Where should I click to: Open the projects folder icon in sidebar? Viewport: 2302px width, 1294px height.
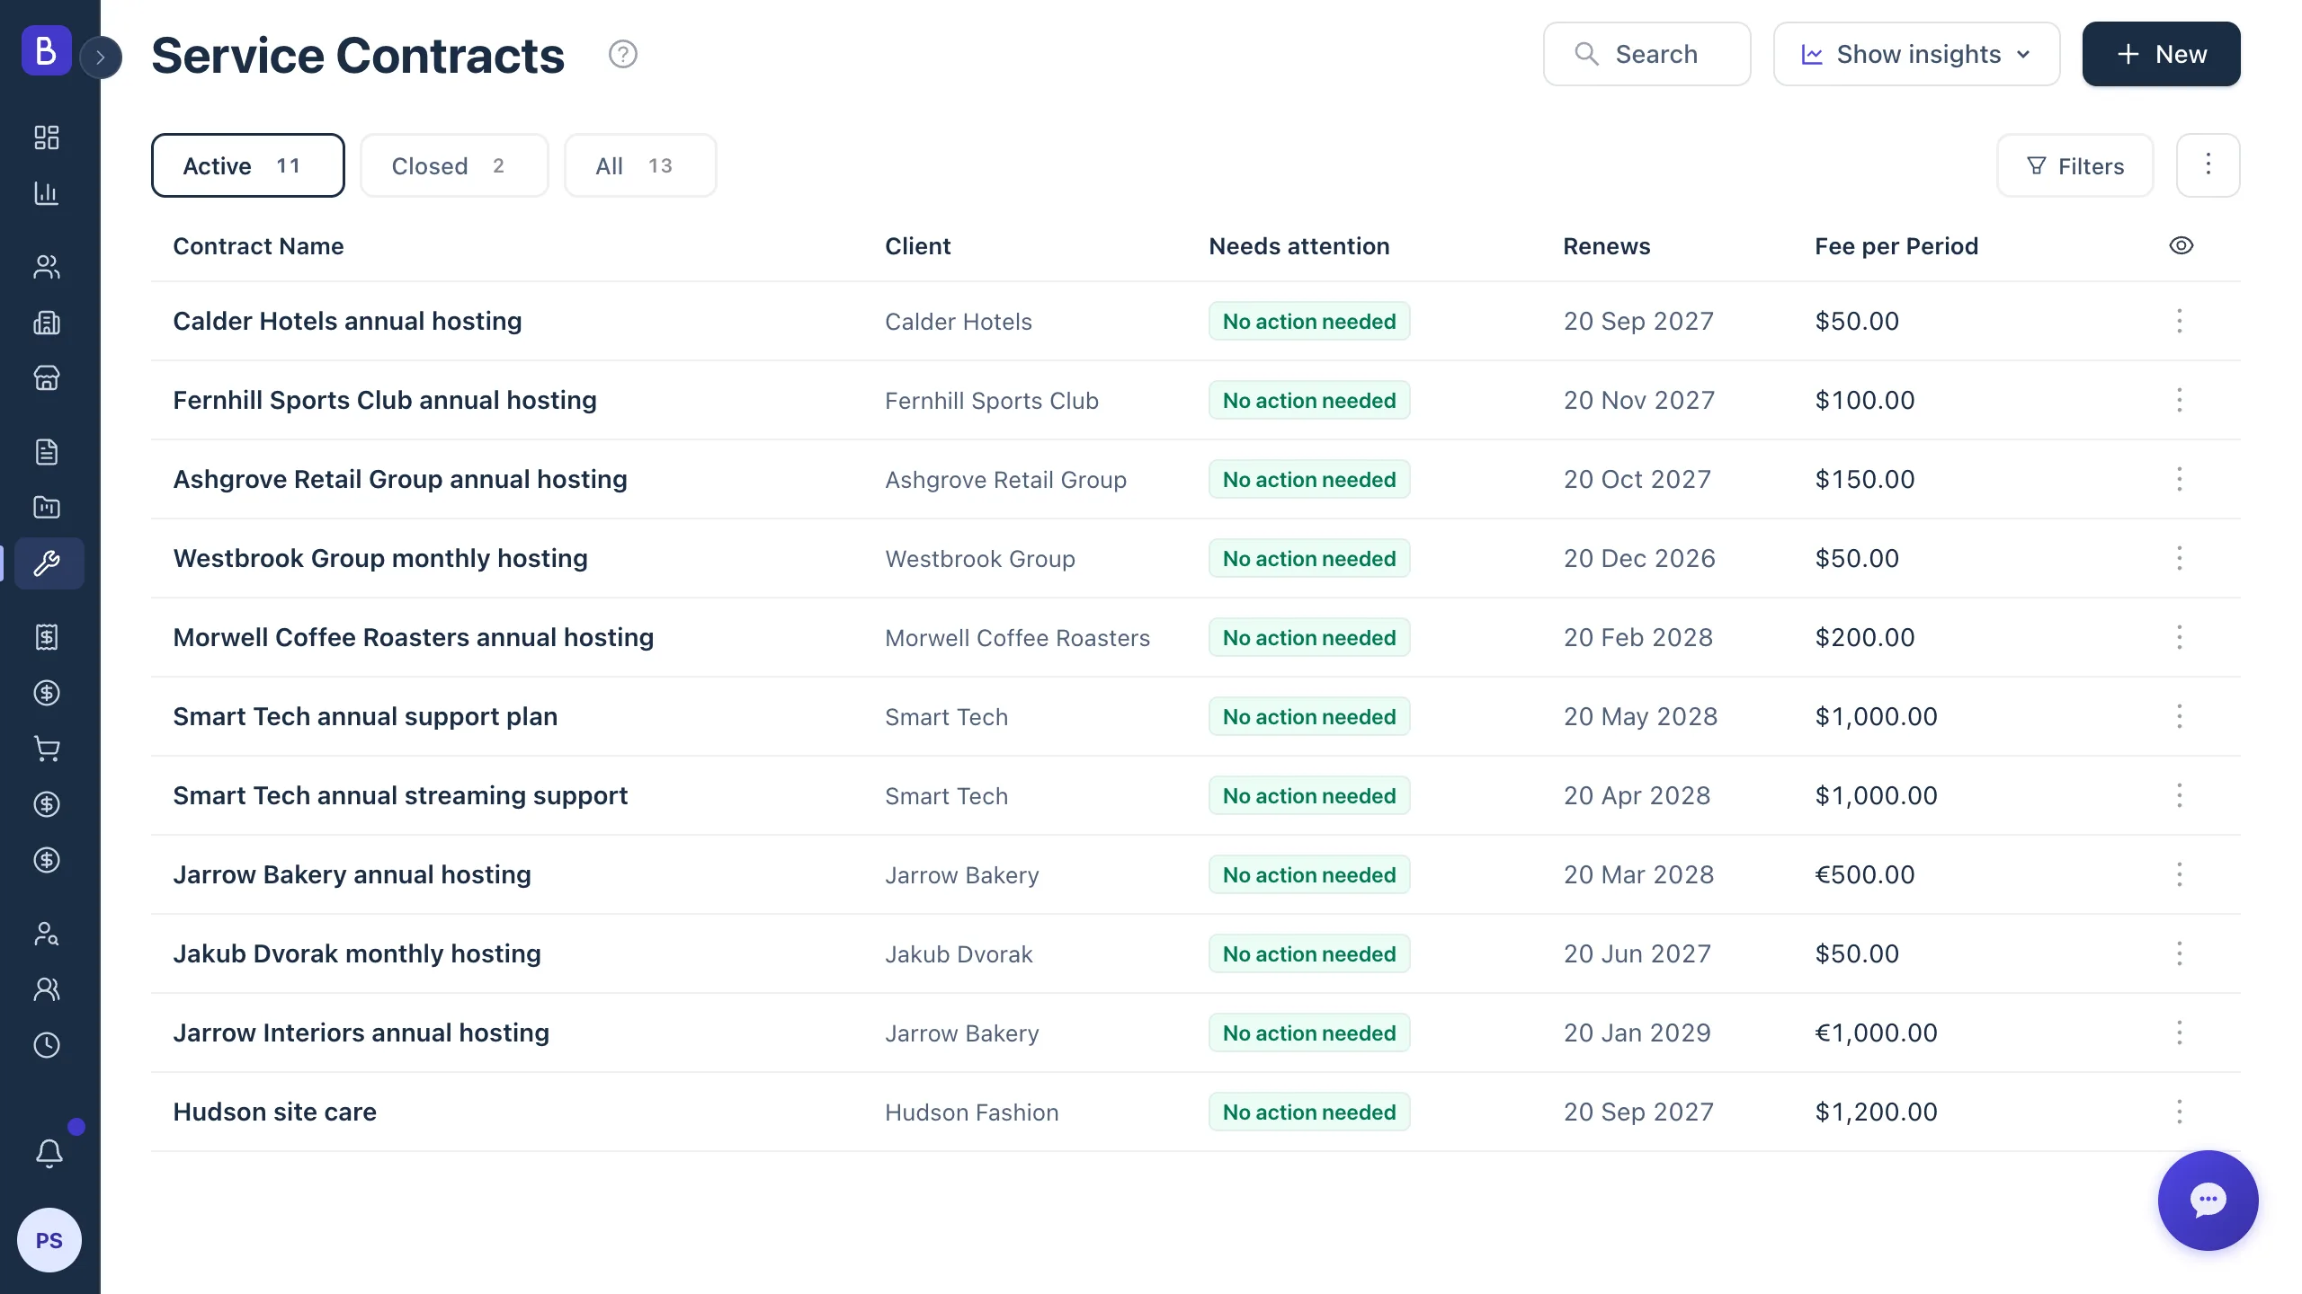47,508
